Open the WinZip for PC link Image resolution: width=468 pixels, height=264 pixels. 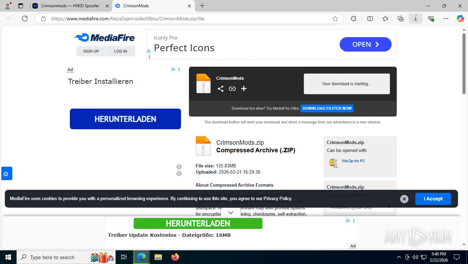(353, 161)
